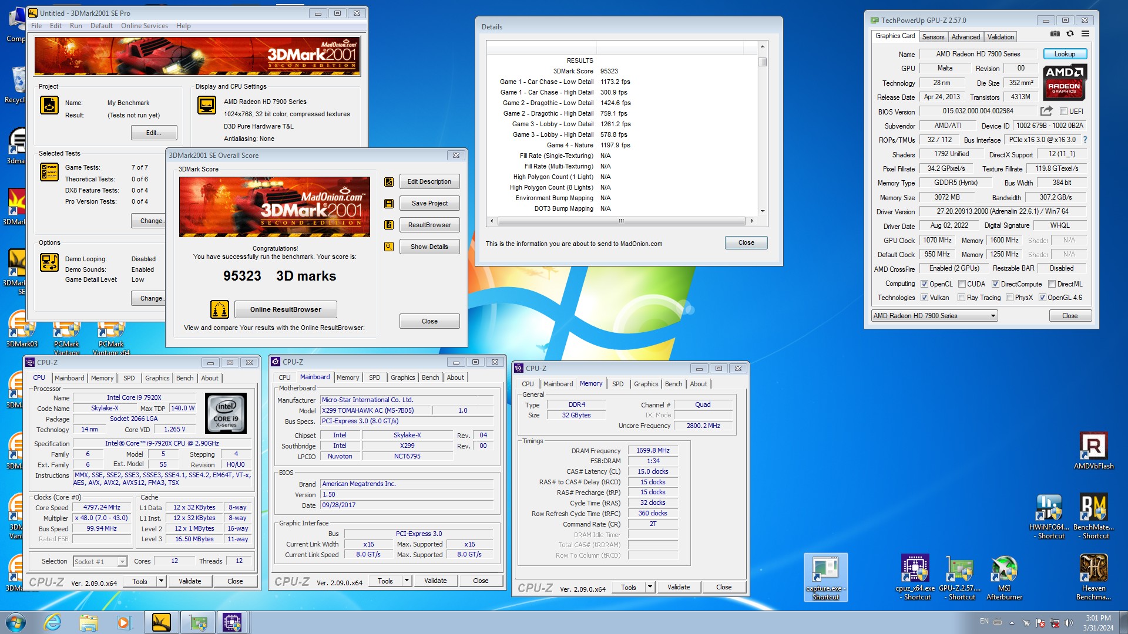
Task: Toggle the UEFI checkbox in GPU-Z
Action: point(1063,111)
